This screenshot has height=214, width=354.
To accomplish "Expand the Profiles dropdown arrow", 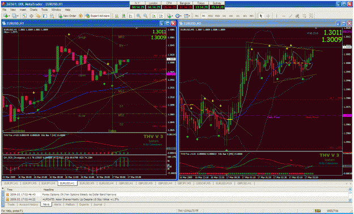I will click(18, 16).
